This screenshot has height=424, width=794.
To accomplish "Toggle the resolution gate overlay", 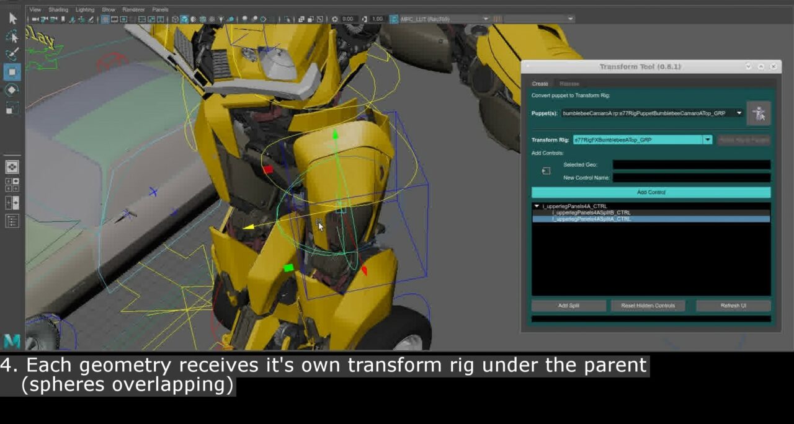I will tap(123, 19).
